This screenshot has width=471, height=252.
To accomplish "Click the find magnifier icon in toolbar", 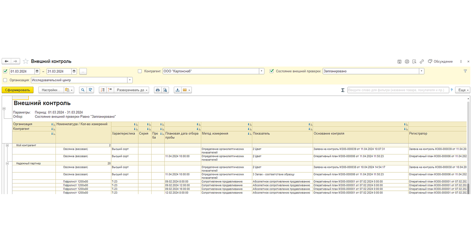I will [82, 90].
